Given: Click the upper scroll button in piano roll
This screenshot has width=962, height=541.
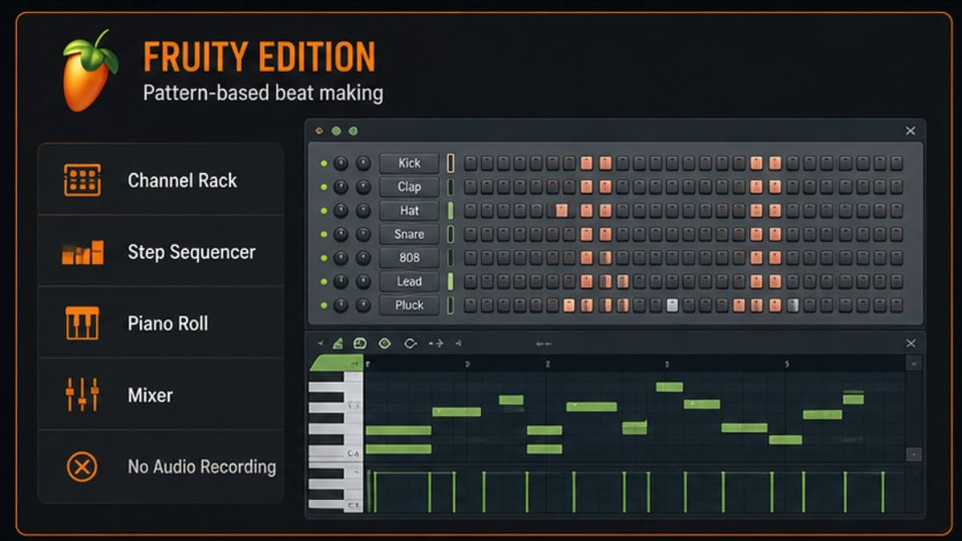Looking at the screenshot, I should click(x=913, y=363).
